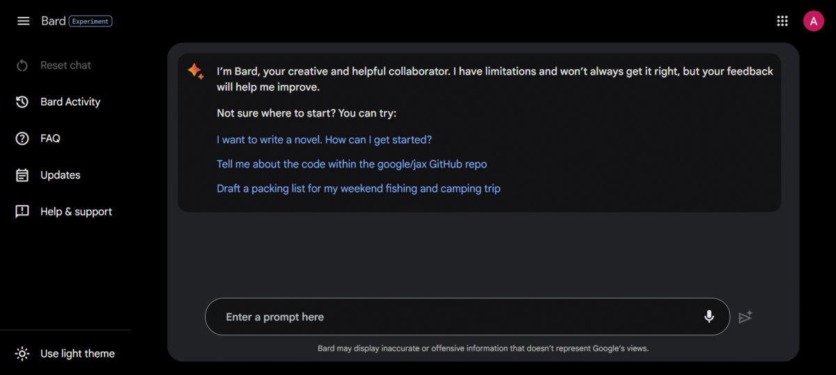Open the hamburger main menu

[23, 21]
